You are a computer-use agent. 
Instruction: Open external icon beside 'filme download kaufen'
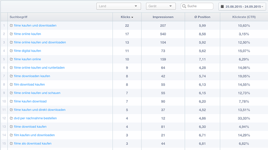[x=11, y=127]
